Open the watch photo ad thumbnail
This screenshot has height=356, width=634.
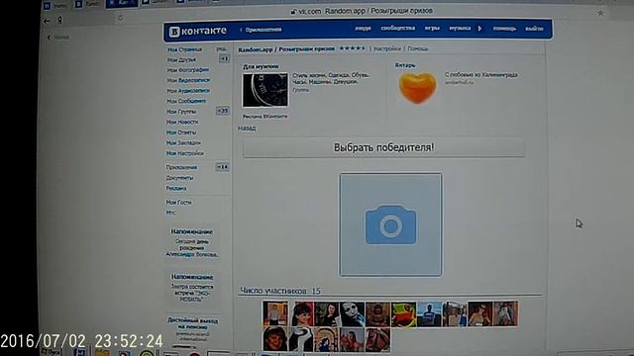point(265,90)
